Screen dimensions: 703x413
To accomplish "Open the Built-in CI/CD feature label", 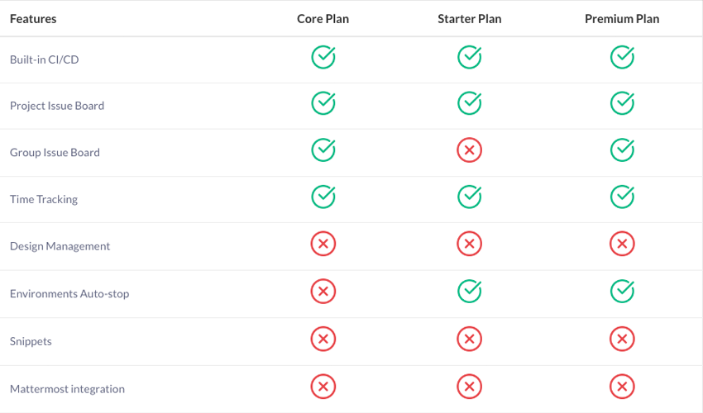I will click(x=45, y=59).
